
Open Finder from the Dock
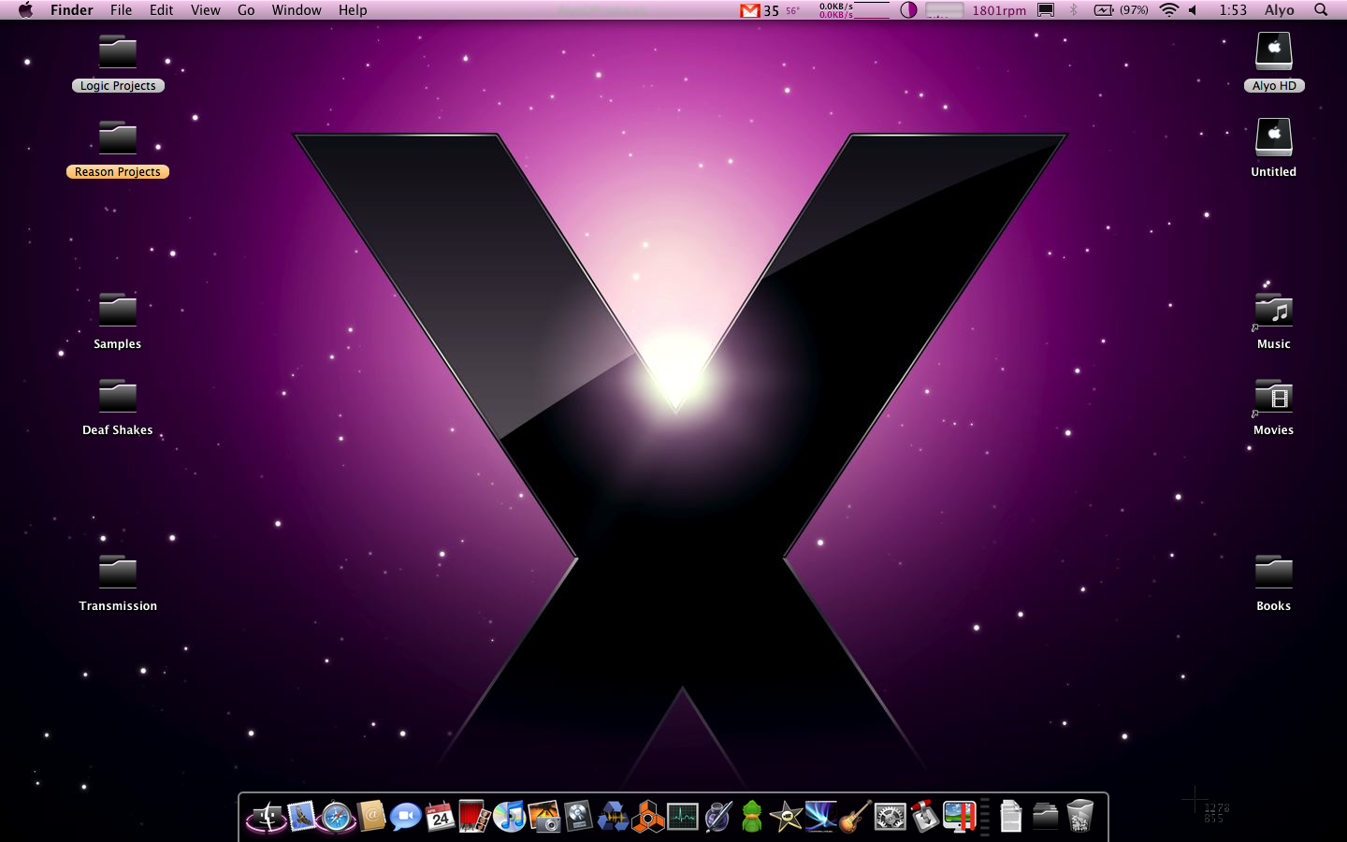click(267, 817)
